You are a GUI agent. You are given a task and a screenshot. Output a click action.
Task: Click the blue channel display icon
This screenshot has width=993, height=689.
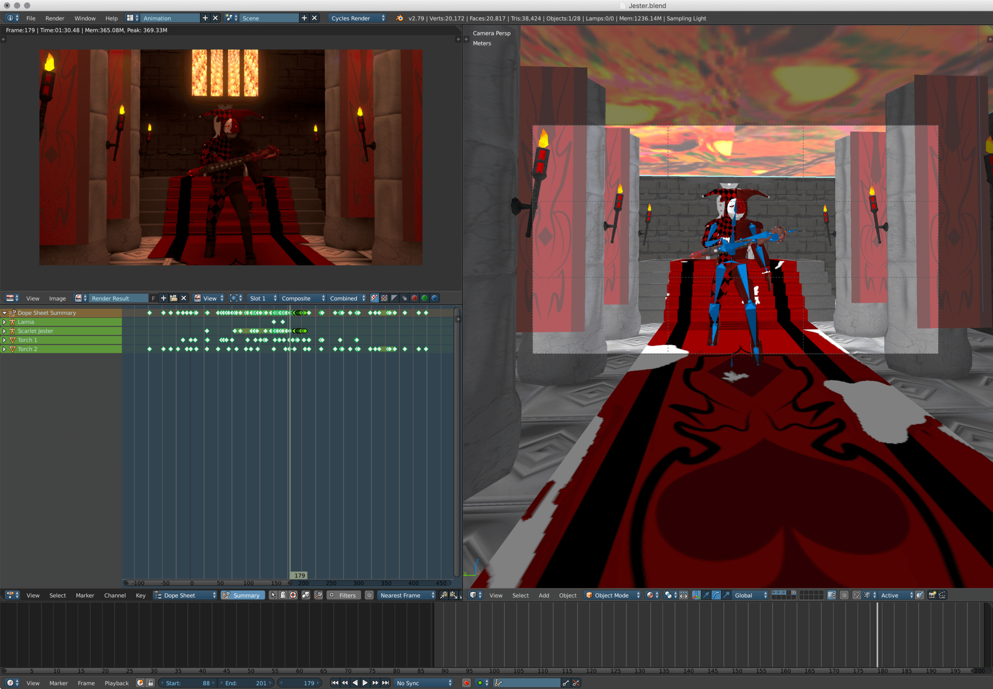pyautogui.click(x=435, y=298)
